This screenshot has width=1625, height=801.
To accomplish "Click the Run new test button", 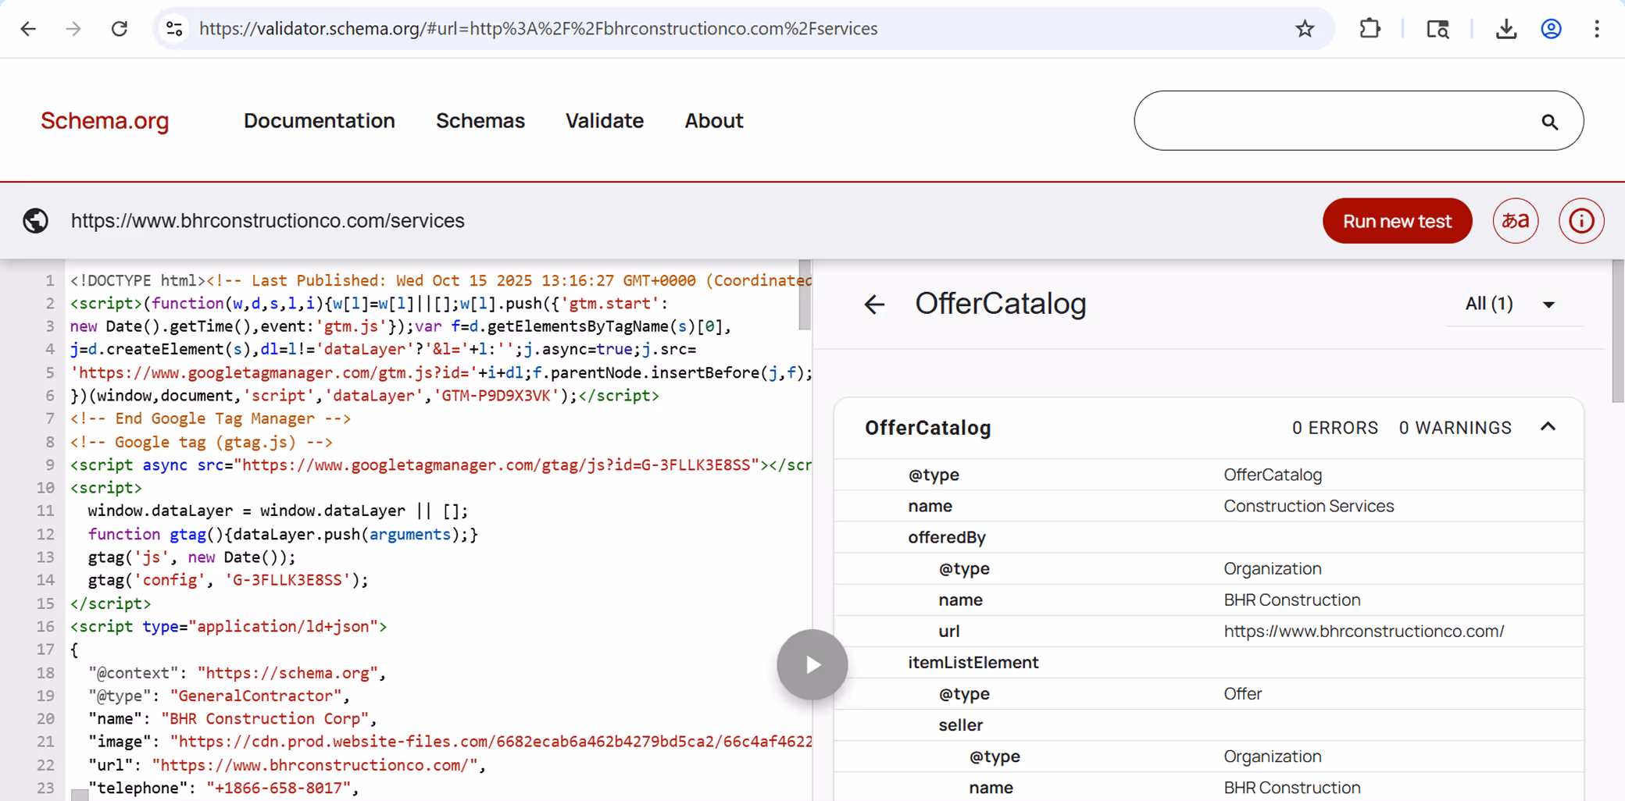I will (1397, 221).
